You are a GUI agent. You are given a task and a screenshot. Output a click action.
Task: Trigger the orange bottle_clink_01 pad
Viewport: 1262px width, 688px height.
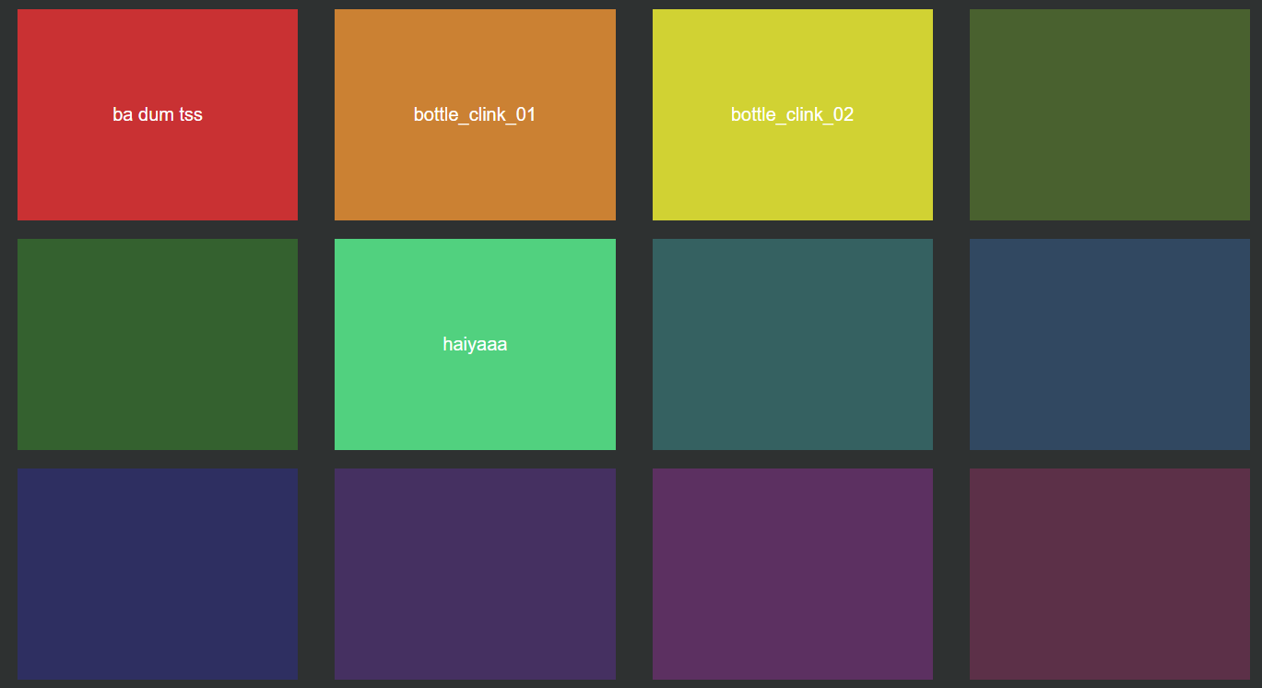(x=475, y=114)
